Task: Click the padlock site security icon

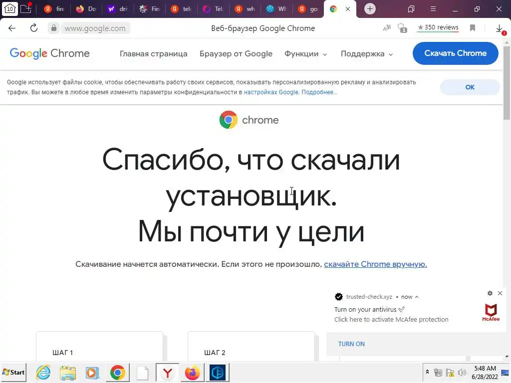Action: coord(54,28)
